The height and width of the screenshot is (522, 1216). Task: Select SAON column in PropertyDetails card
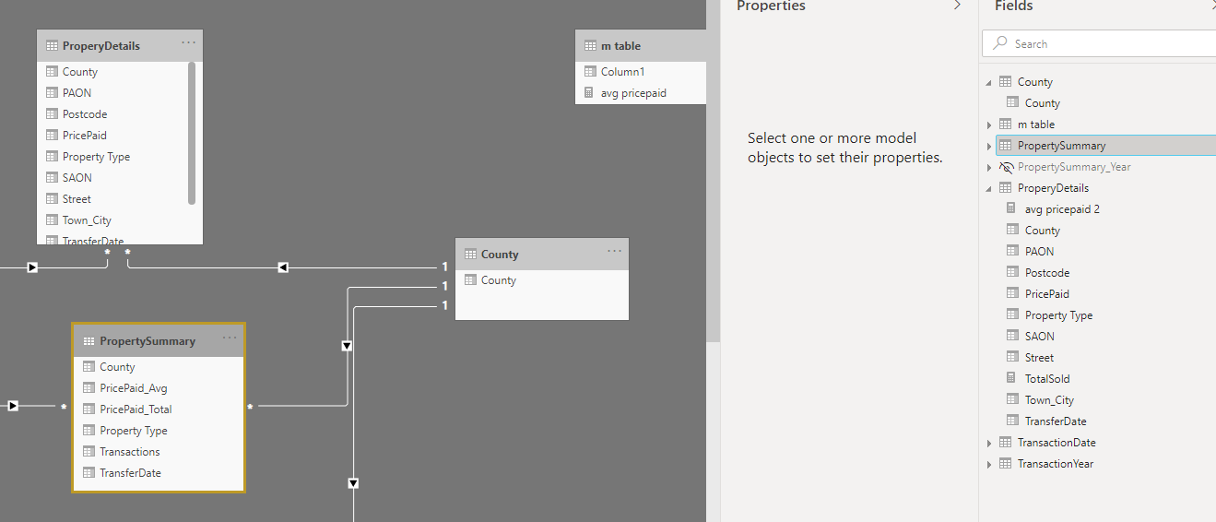coord(77,178)
